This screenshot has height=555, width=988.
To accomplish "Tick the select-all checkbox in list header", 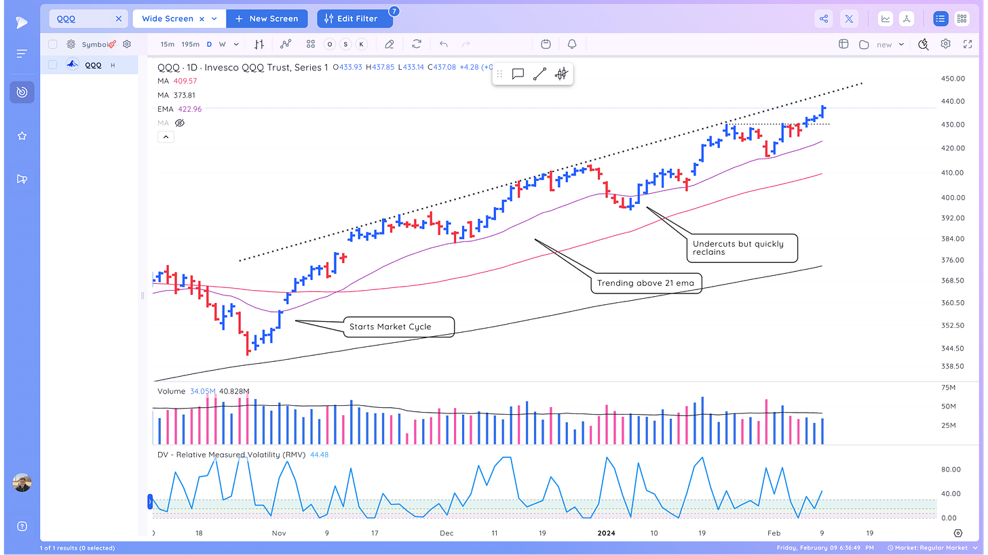I will 53,45.
